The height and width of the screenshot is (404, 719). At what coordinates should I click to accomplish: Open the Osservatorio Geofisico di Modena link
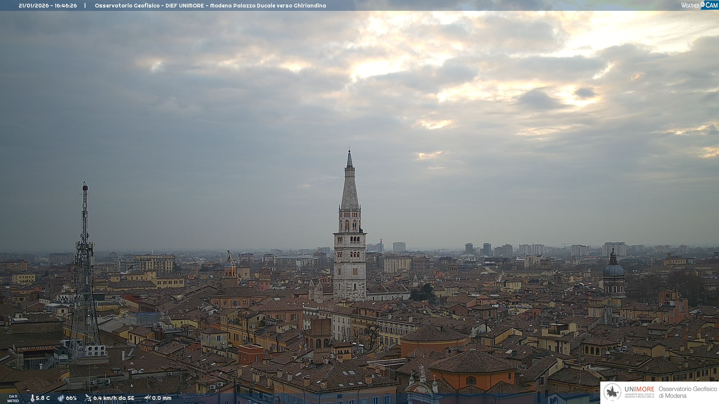click(688, 392)
